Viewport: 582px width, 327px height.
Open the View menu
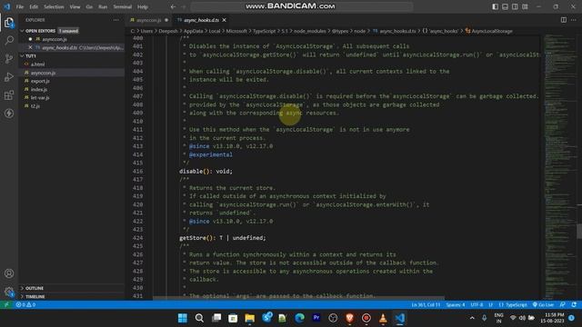click(x=75, y=6)
